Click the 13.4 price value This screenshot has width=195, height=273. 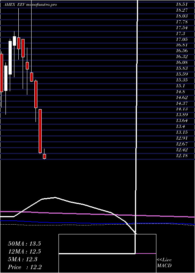(180, 126)
